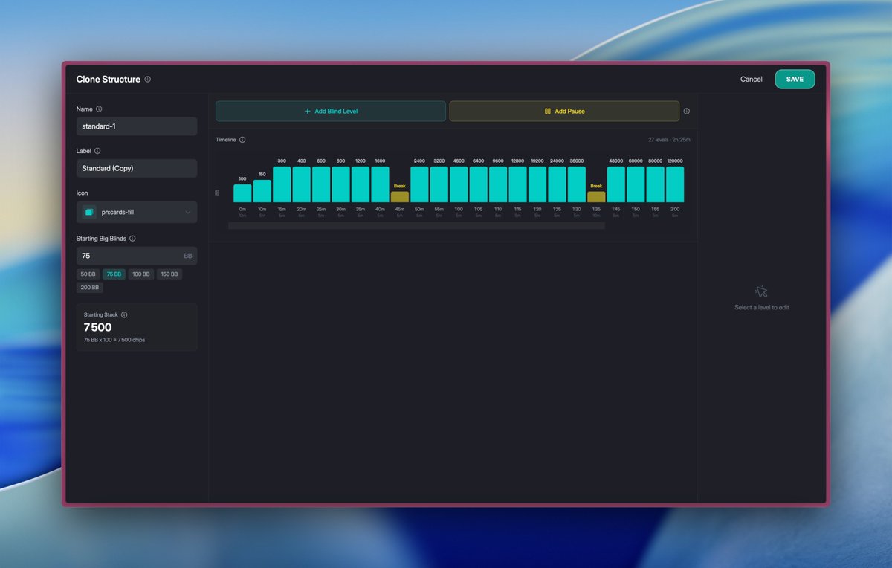Select the 24000 blind level bar

pyautogui.click(x=557, y=184)
